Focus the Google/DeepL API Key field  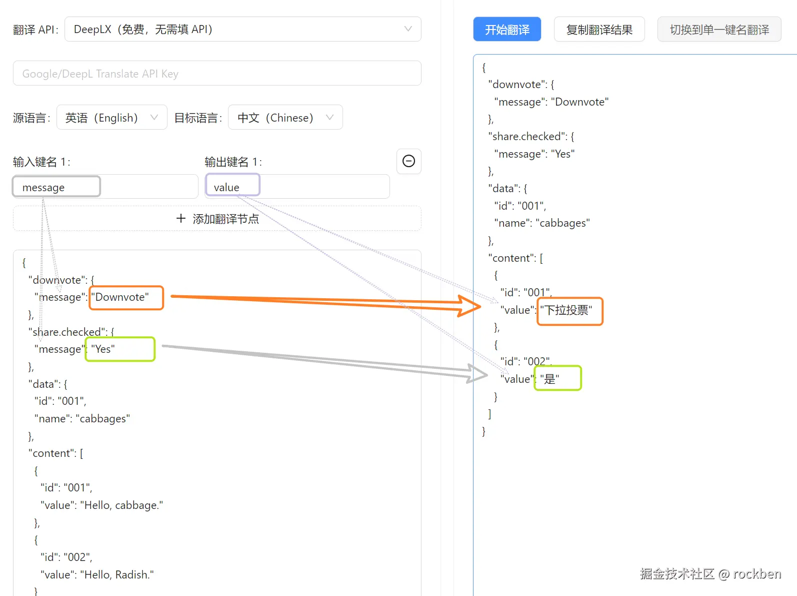coord(217,74)
